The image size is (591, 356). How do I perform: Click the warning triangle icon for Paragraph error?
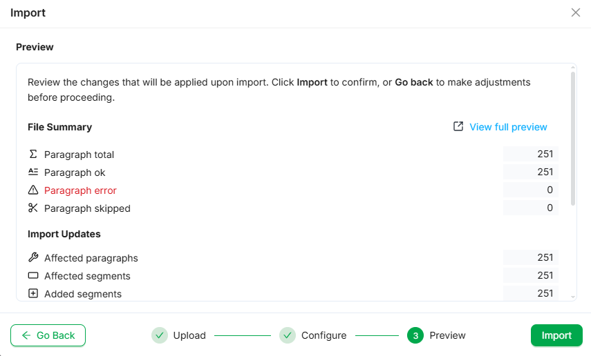click(x=33, y=190)
